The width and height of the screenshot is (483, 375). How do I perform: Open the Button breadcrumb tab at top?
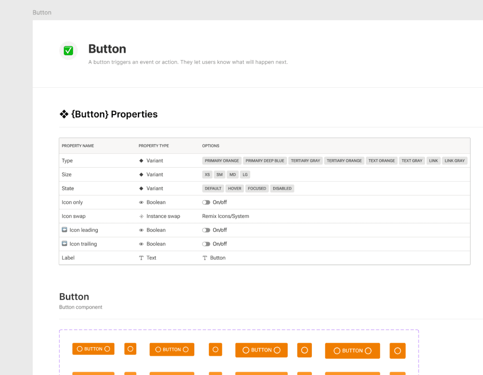[x=42, y=12]
